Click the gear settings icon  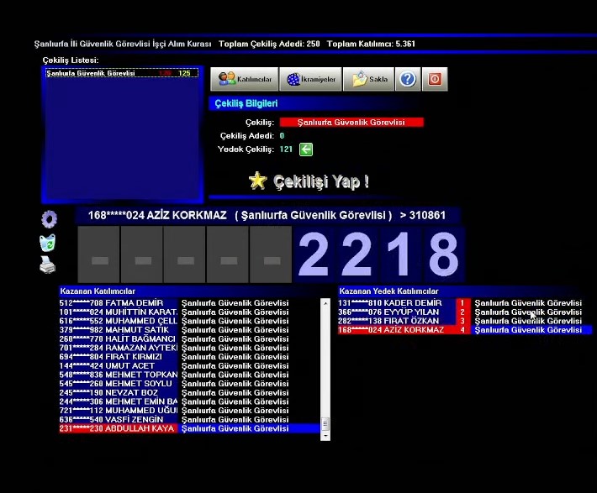point(49,220)
